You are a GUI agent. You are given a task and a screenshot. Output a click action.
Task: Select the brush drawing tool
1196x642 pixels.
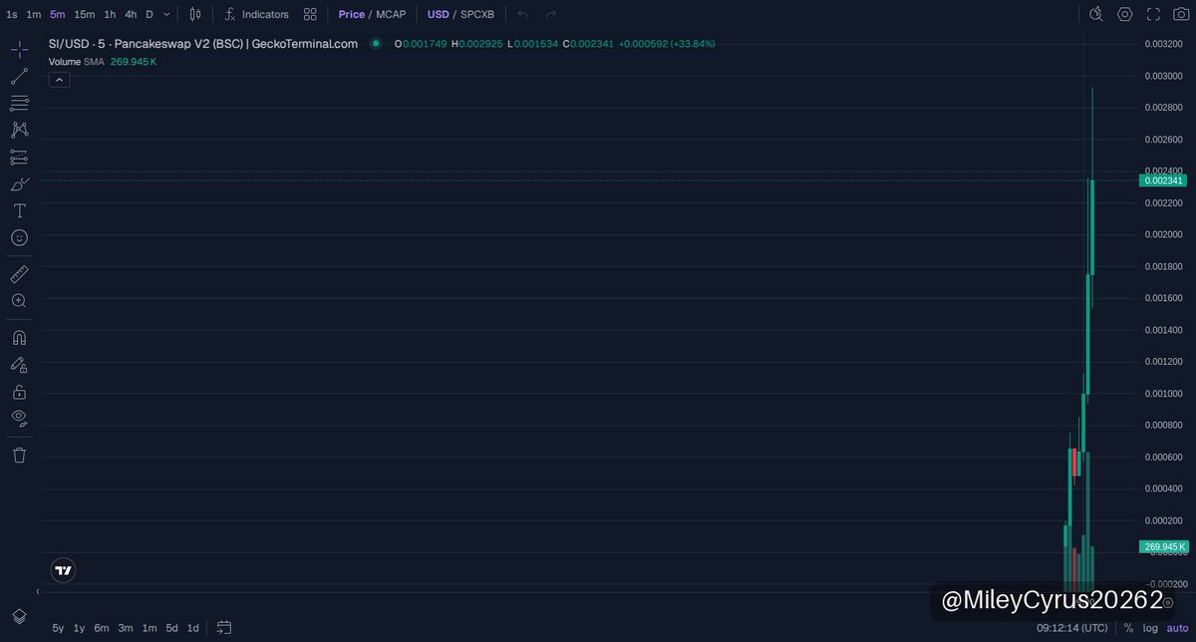[19, 184]
